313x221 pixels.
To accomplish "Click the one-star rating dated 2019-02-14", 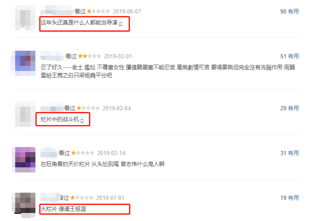I will [x=83, y=153].
